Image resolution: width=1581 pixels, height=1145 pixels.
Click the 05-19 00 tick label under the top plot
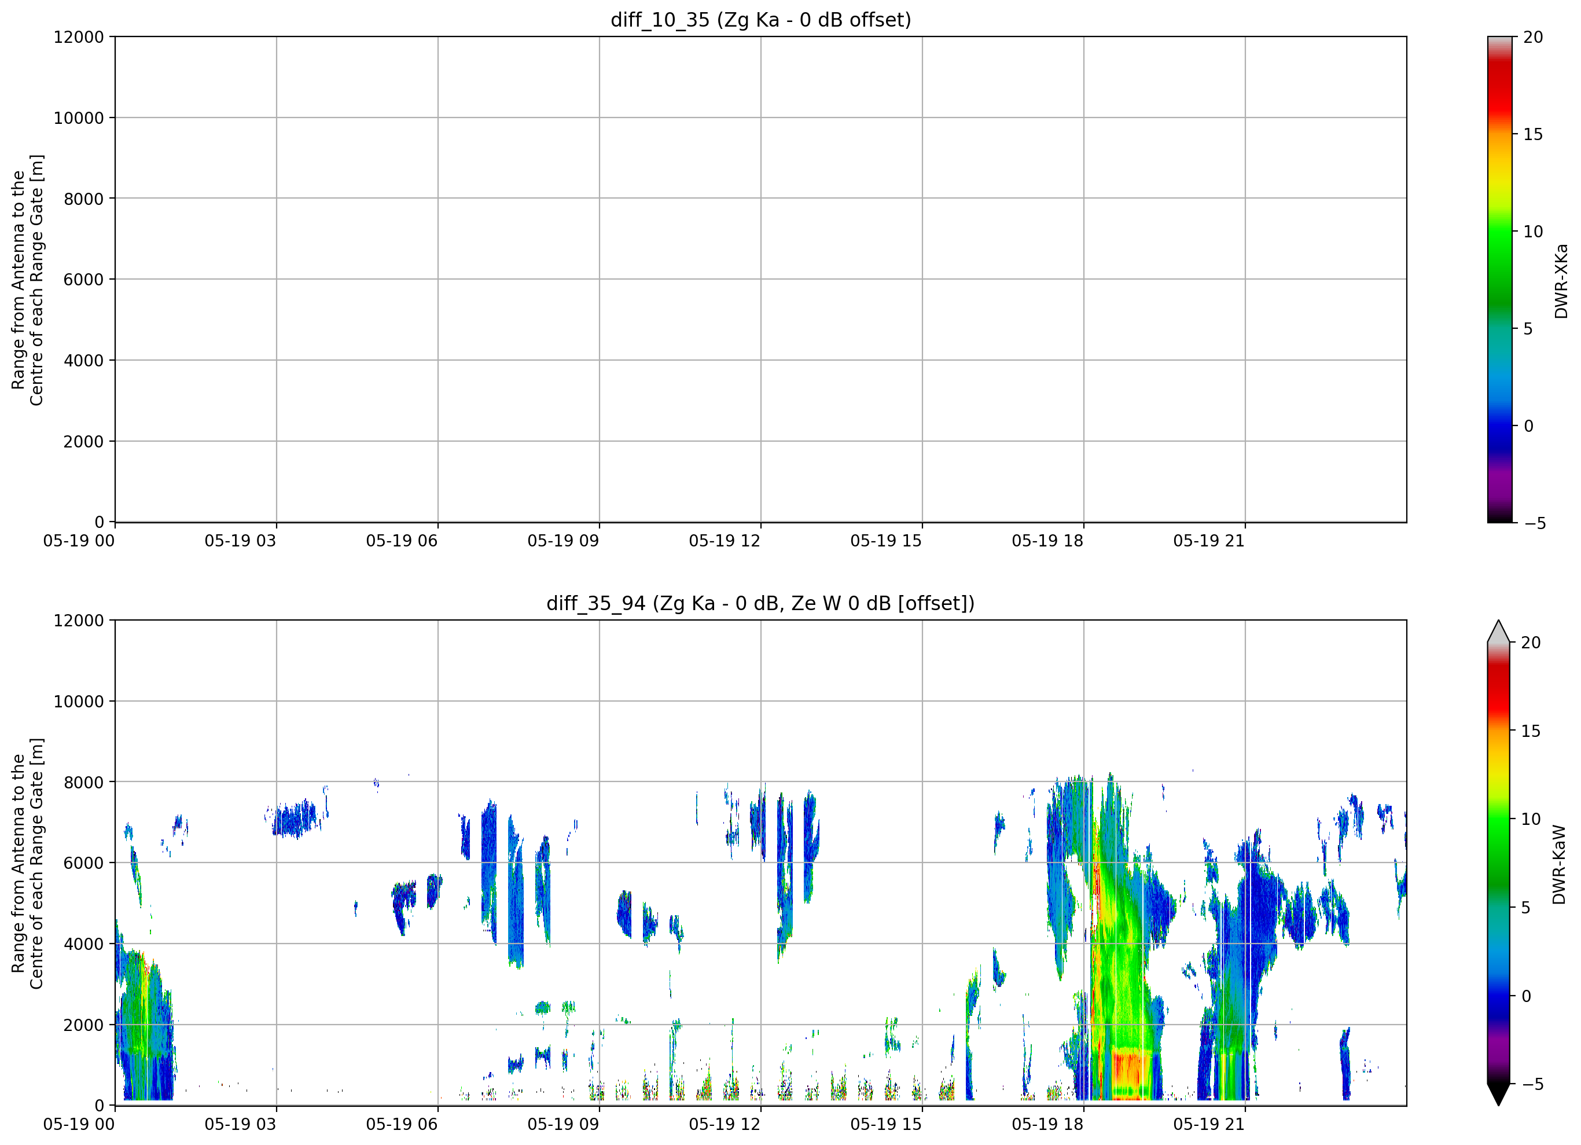tap(79, 541)
